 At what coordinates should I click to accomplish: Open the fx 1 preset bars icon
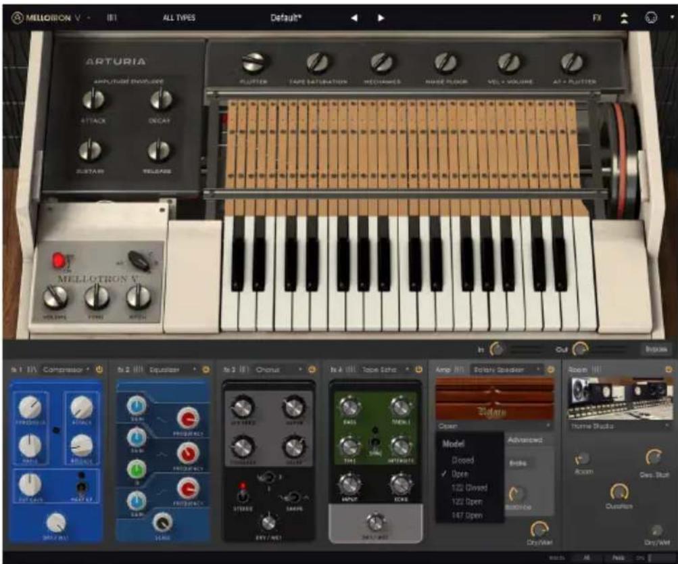[32, 369]
